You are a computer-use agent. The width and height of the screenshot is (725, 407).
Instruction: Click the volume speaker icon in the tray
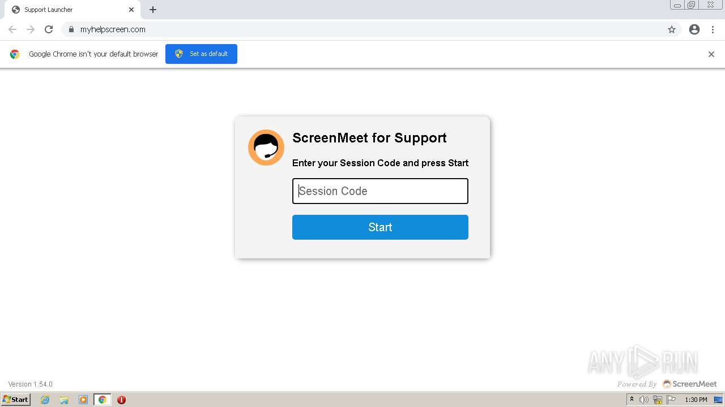644,400
